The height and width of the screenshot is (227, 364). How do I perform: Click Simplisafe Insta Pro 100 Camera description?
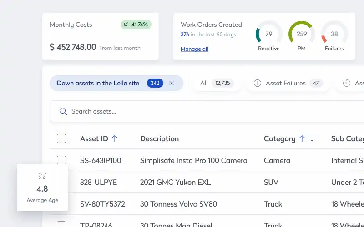pos(194,161)
